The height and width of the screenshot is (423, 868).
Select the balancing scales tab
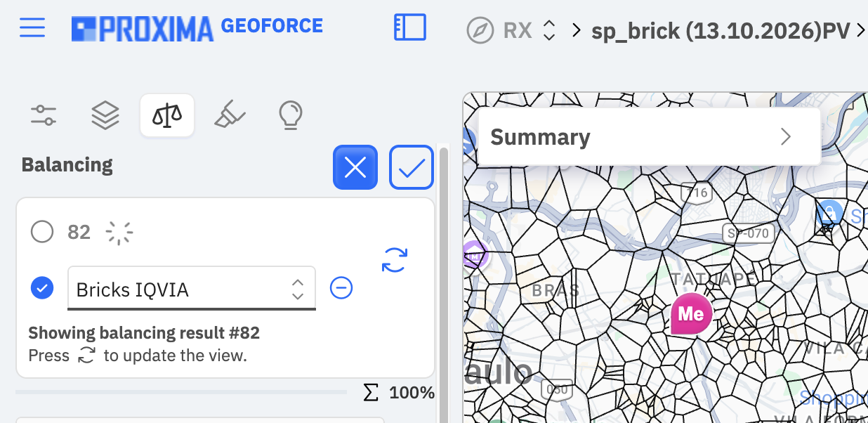(167, 115)
